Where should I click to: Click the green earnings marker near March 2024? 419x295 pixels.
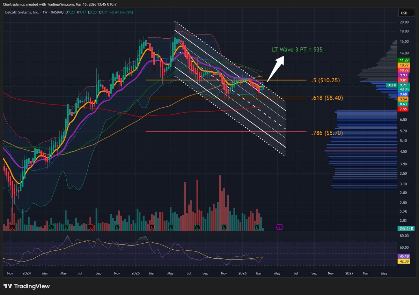click(51, 227)
